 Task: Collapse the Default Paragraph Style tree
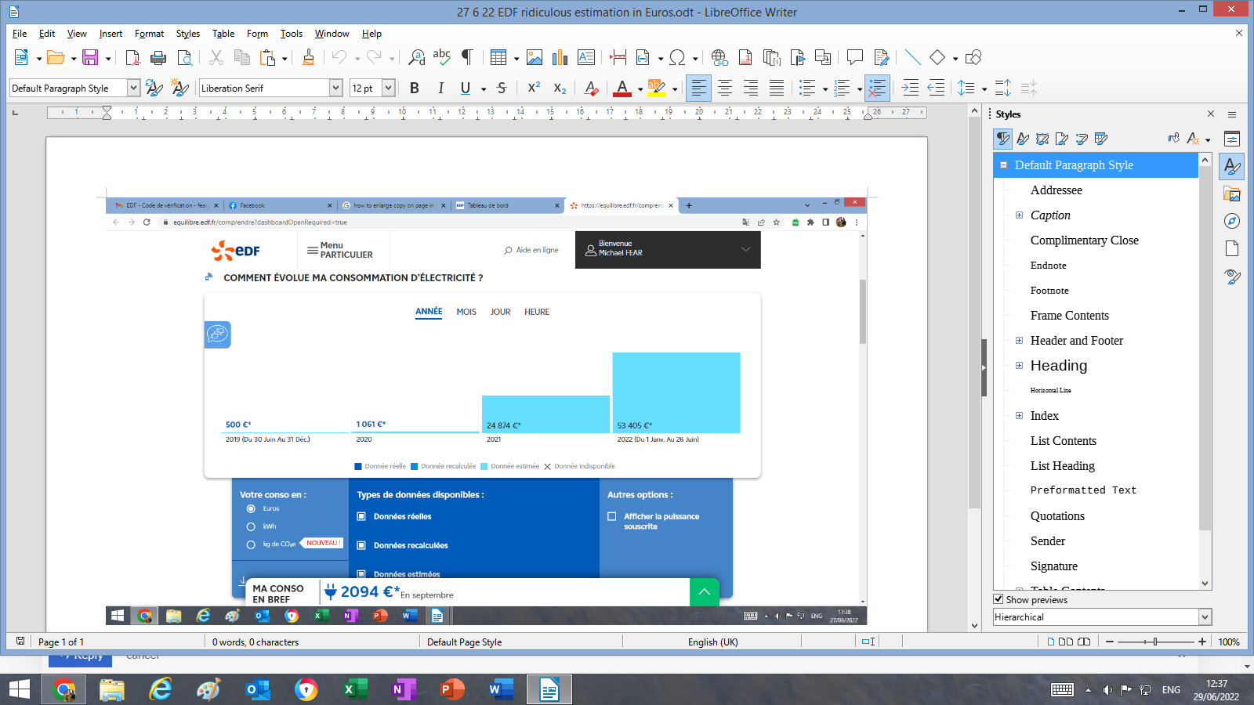pyautogui.click(x=1003, y=165)
